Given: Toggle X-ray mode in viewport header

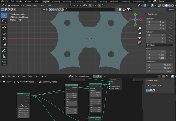Looking at the screenshot, I should [x=159, y=5].
